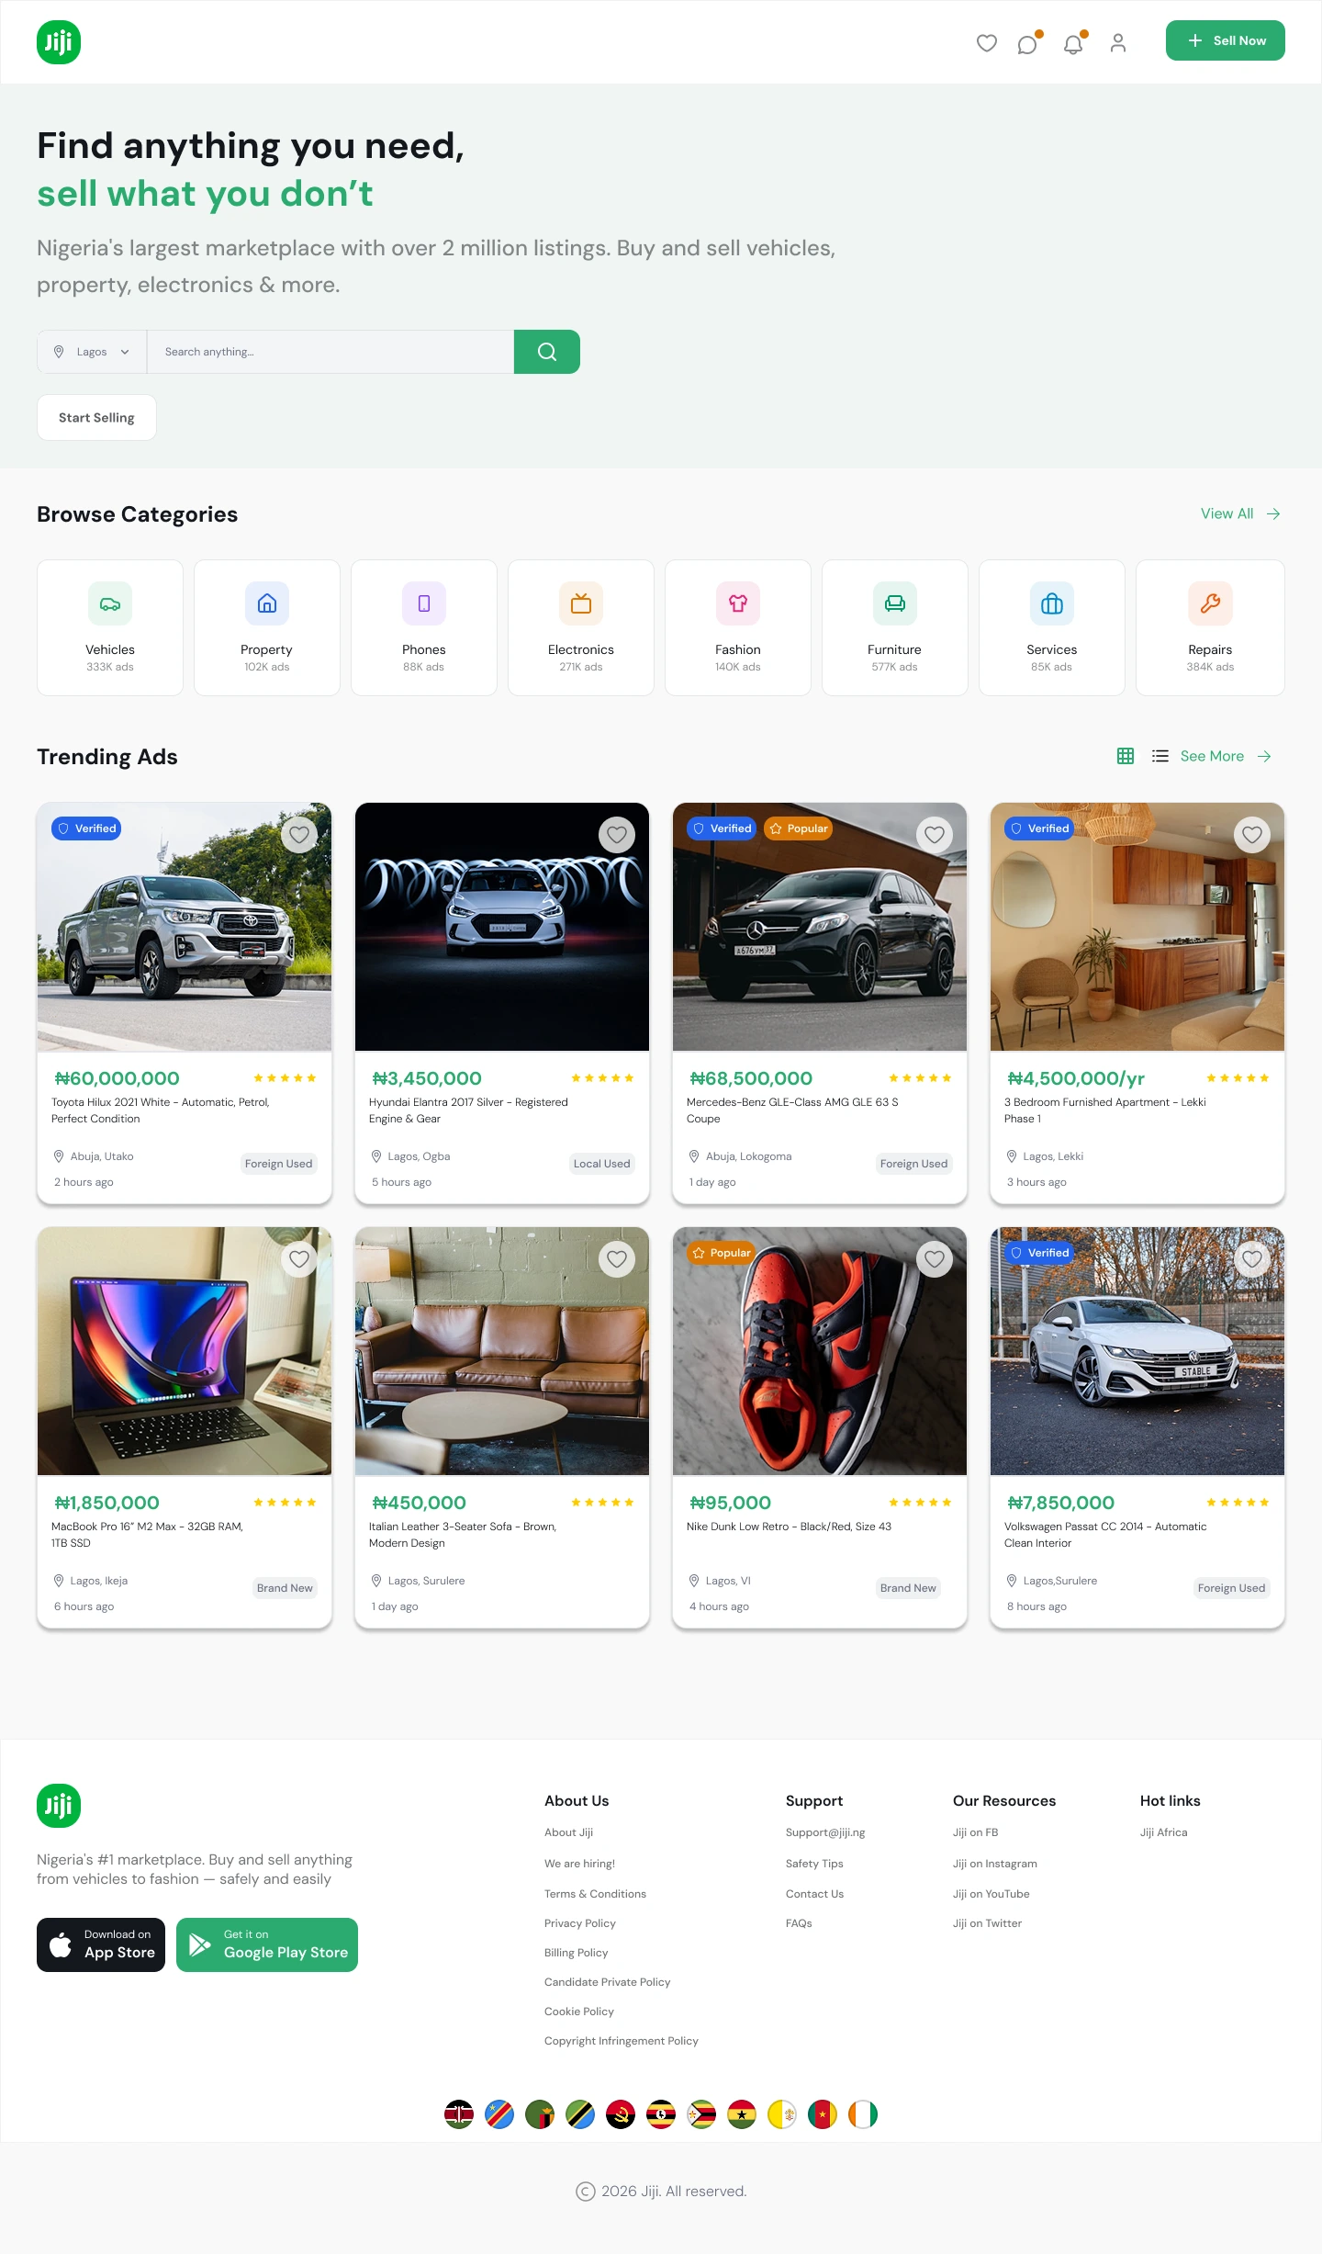1322x2254 pixels.
Task: Open the Phones category
Action: click(x=424, y=627)
